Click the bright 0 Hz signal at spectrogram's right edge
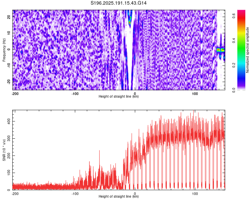The height and width of the screenshot is (200, 250). pyautogui.click(x=221, y=50)
